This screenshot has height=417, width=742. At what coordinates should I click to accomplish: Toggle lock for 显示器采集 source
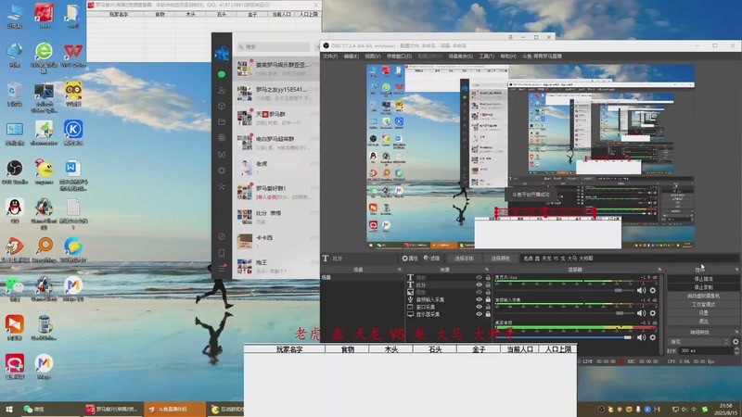(x=488, y=314)
